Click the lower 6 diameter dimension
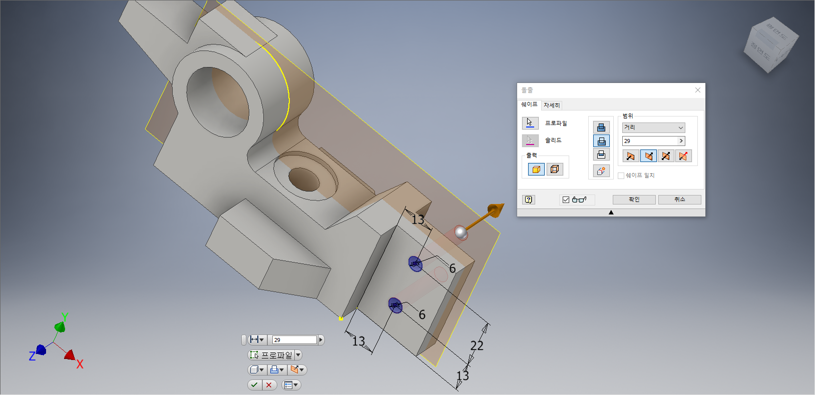The height and width of the screenshot is (395, 815). 422,314
